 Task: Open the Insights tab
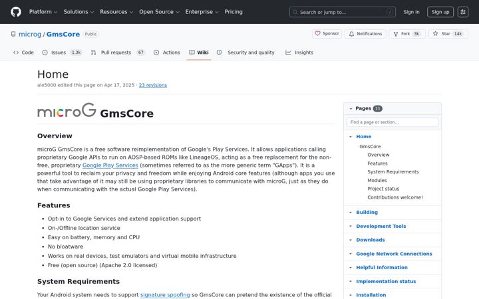[299, 52]
